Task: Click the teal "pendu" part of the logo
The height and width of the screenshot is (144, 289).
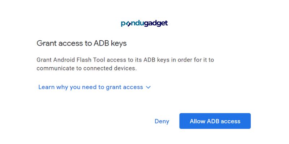Action: point(133,23)
